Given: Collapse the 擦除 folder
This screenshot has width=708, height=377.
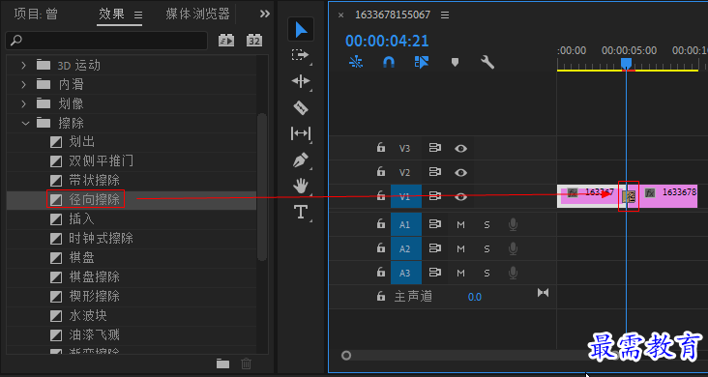Looking at the screenshot, I should tap(25, 123).
